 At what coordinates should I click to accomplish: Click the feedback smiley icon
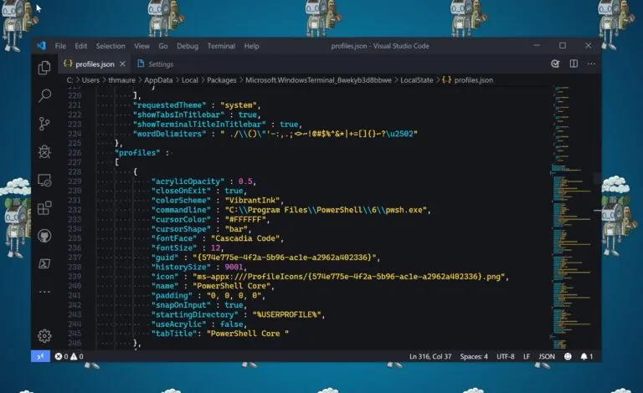[568, 356]
